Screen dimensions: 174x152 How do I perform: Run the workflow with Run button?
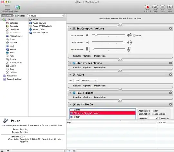(170, 7)
